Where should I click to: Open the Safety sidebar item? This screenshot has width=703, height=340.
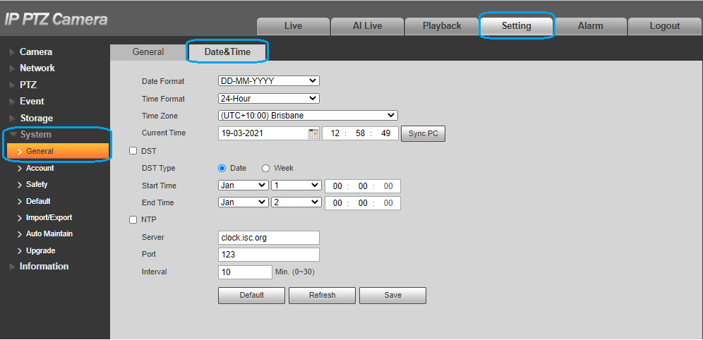click(36, 185)
